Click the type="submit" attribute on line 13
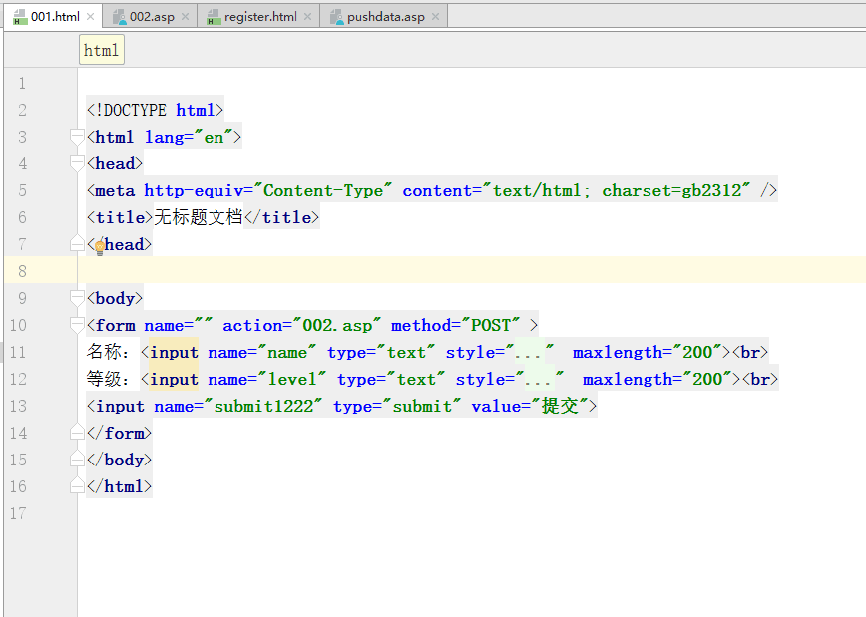Viewport: 866px width, 617px height. tap(396, 406)
